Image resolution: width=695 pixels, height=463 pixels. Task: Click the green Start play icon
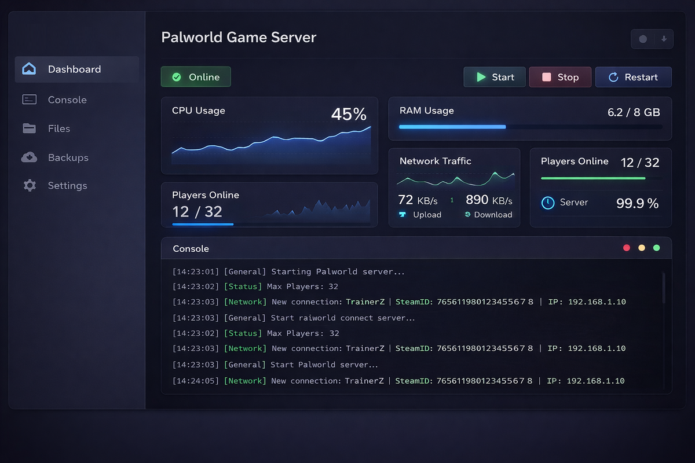click(x=481, y=76)
